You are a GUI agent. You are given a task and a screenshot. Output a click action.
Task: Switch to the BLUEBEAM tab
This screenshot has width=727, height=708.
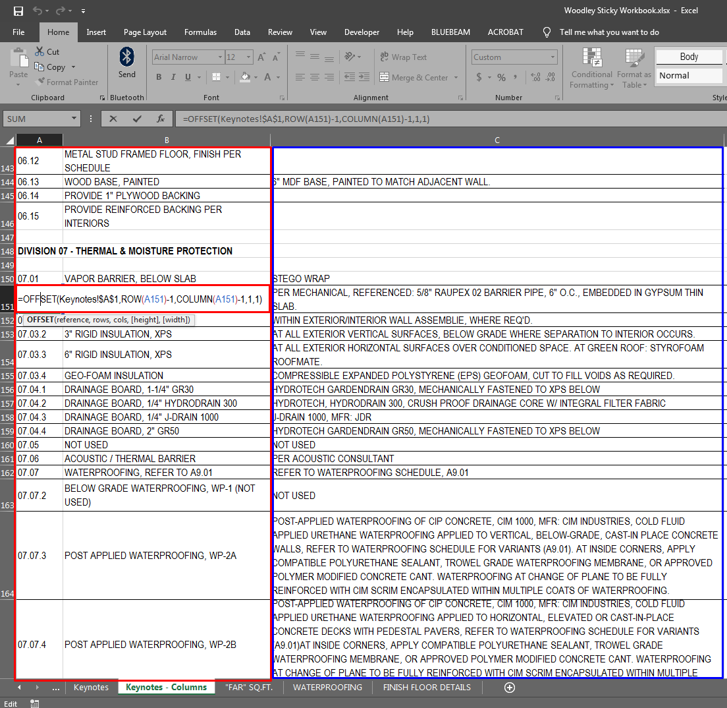450,32
